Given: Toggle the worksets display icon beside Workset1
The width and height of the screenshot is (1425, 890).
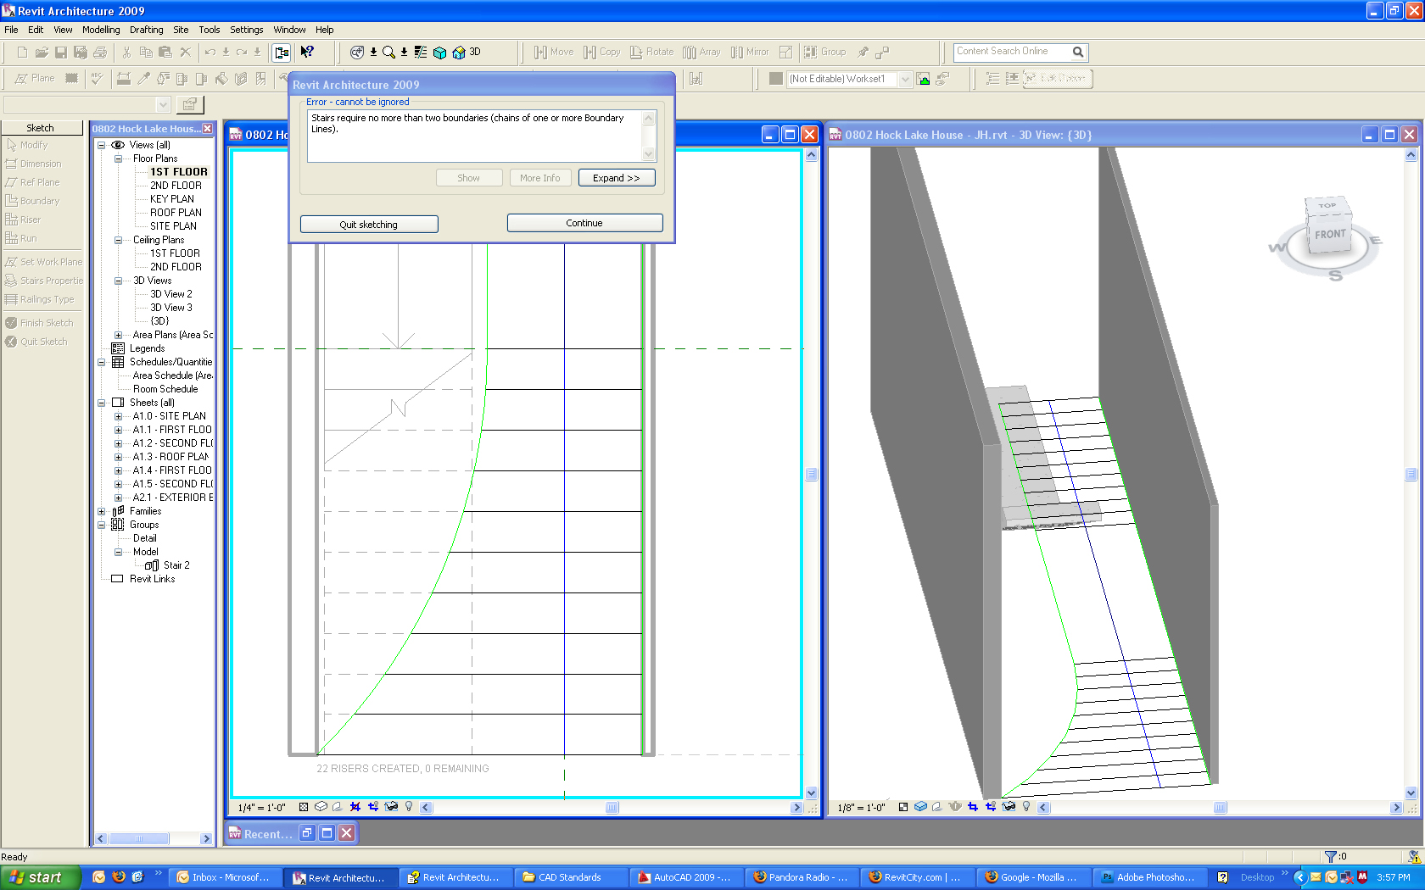Looking at the screenshot, I should coord(924,79).
